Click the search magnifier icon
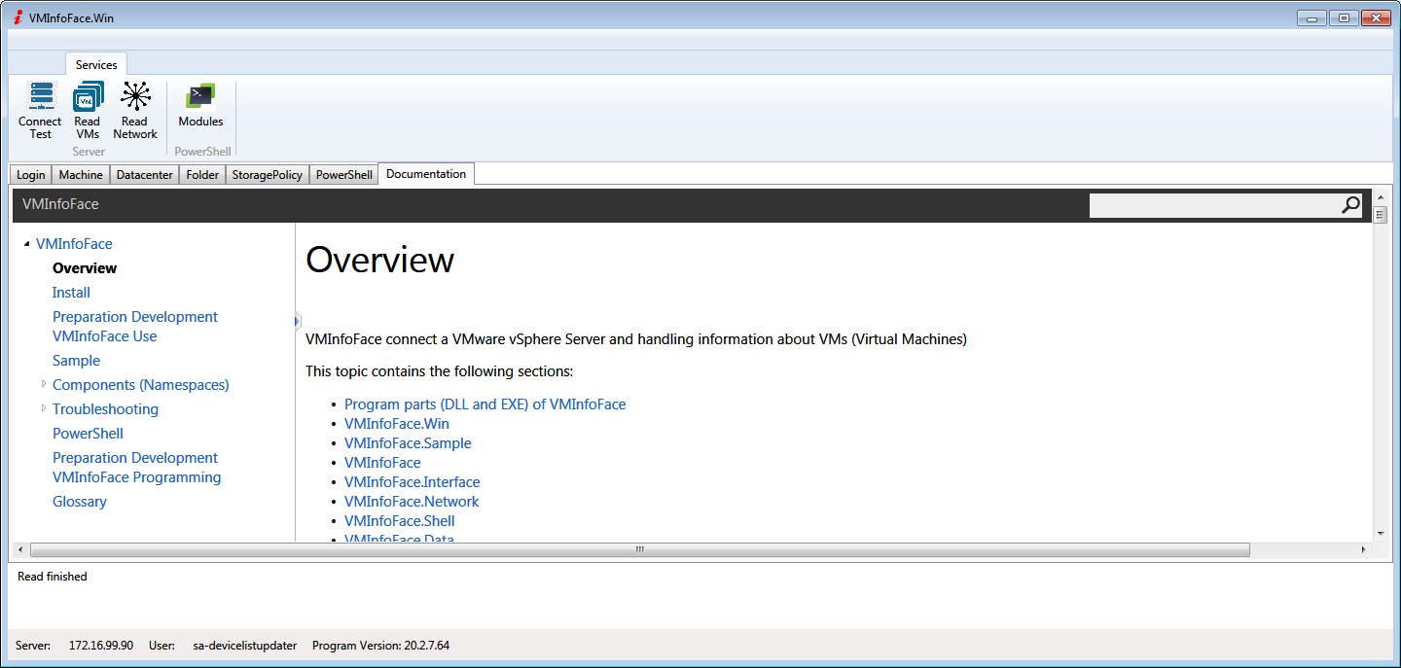The width and height of the screenshot is (1401, 668). [x=1350, y=205]
